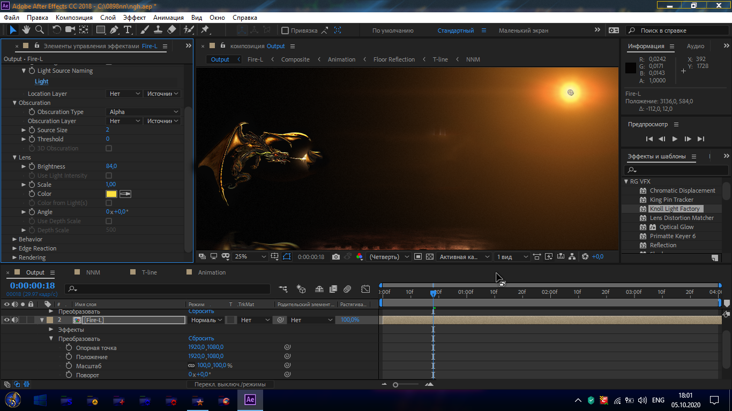
Task: Open the Эффект menu
Action: tap(135, 18)
